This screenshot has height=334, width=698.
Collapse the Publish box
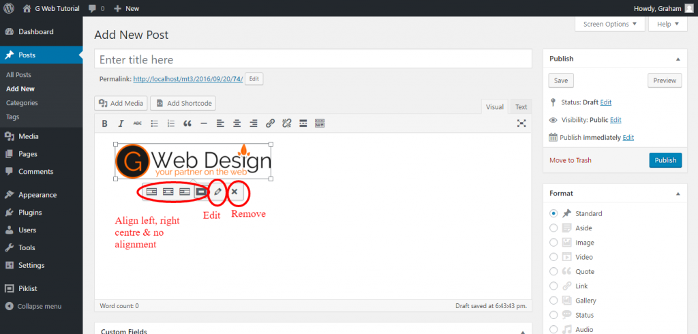(678, 59)
